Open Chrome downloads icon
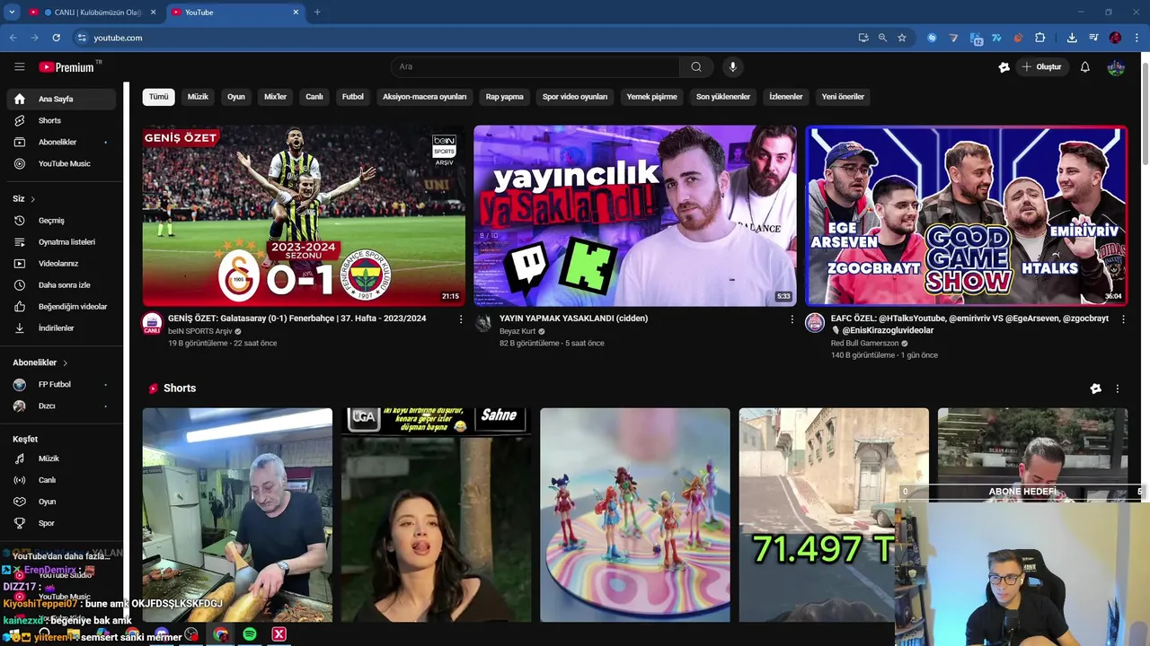Viewport: 1150px width, 646px height. pyautogui.click(x=1072, y=38)
